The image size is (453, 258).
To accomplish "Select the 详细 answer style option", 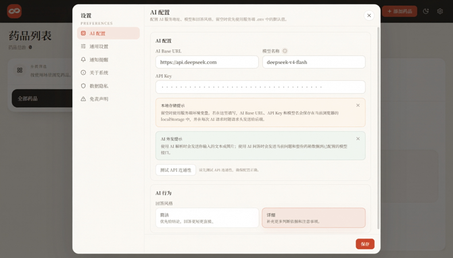I will [314, 218].
